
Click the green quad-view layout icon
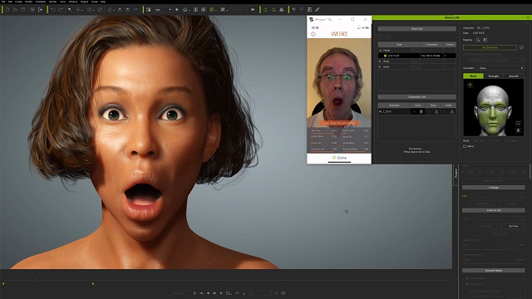211,9
